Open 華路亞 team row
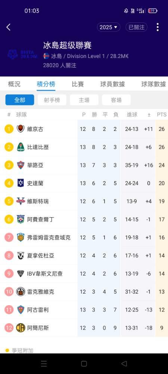This screenshot has height=374, width=168. [x=84, y=165]
